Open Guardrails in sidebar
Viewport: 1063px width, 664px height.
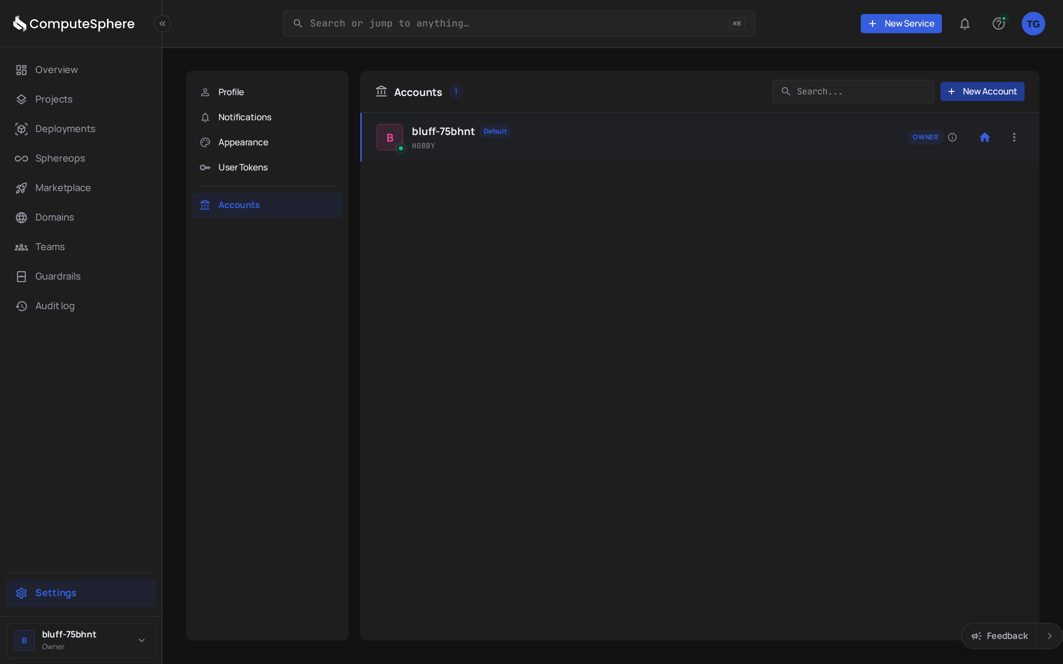point(81,276)
